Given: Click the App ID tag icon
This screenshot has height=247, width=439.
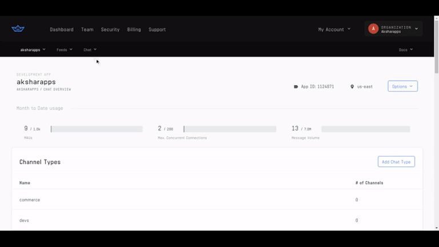Looking at the screenshot, I should (296, 87).
